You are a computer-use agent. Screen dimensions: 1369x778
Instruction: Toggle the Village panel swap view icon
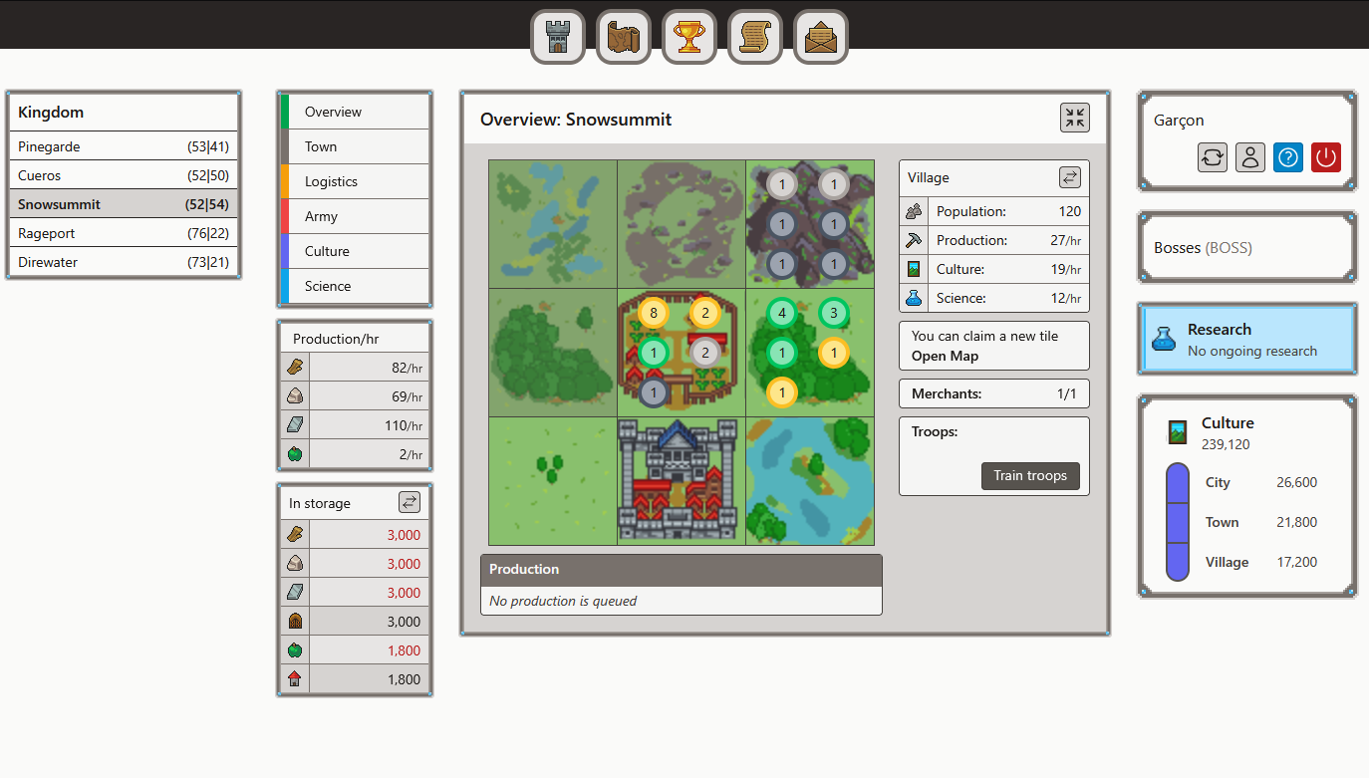coord(1070,177)
